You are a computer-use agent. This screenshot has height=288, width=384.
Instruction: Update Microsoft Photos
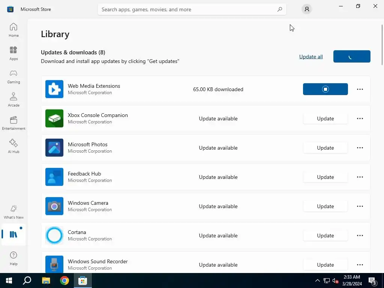tap(325, 148)
